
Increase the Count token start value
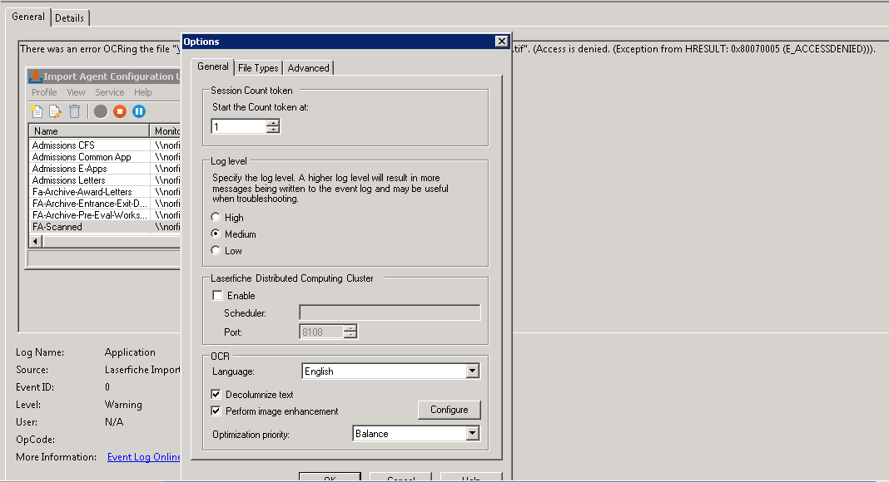273,123
